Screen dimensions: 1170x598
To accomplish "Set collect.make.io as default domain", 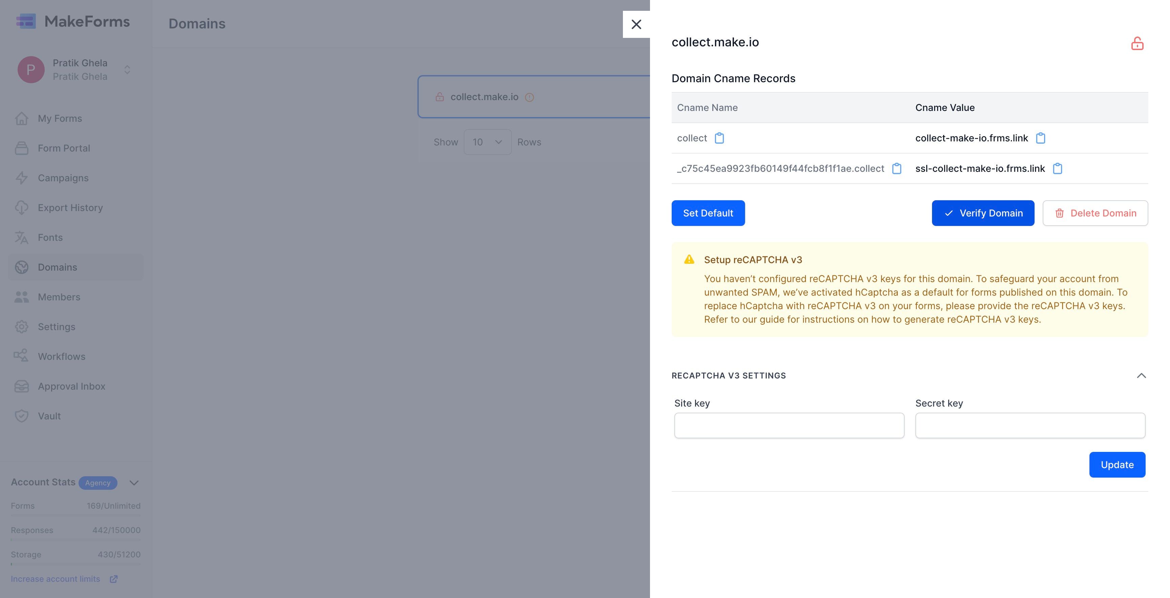I will coord(708,213).
